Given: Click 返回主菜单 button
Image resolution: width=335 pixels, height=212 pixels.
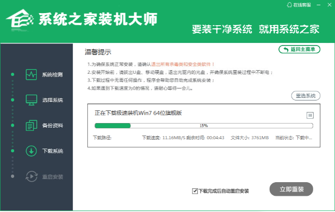Looking at the screenshot, I should pos(299,49).
